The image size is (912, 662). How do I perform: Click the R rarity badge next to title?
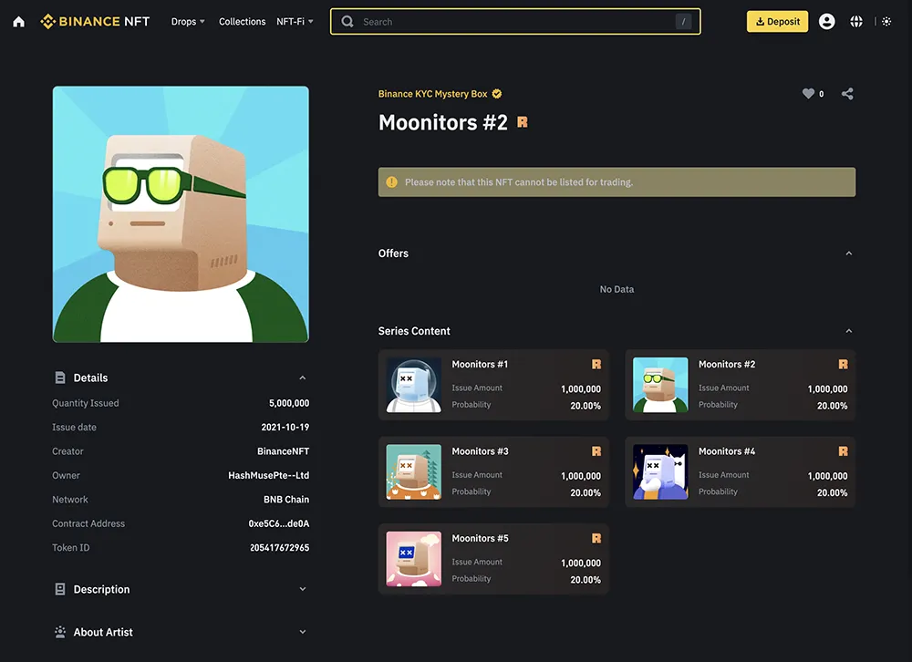coord(523,122)
